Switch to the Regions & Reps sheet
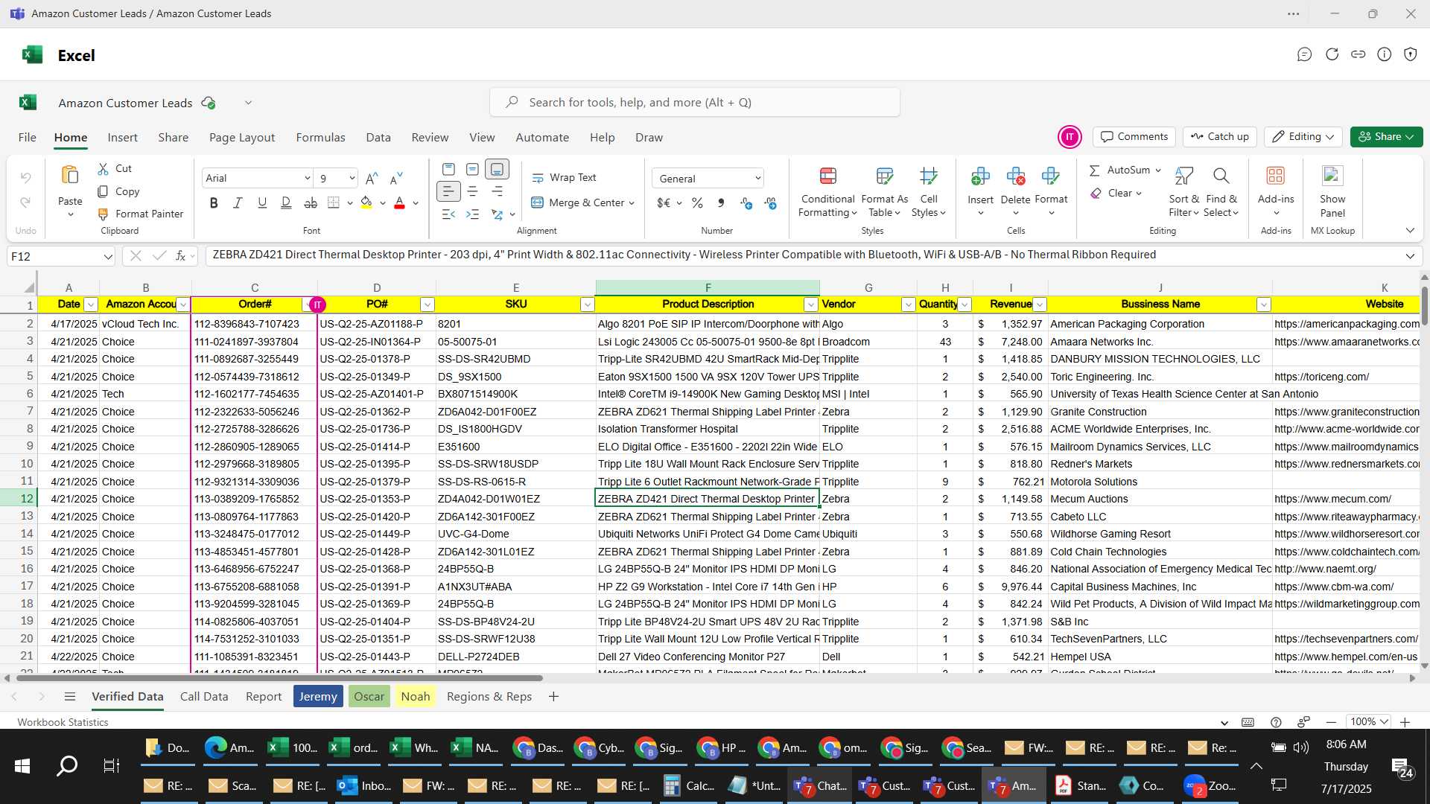1430x804 pixels. tap(489, 697)
